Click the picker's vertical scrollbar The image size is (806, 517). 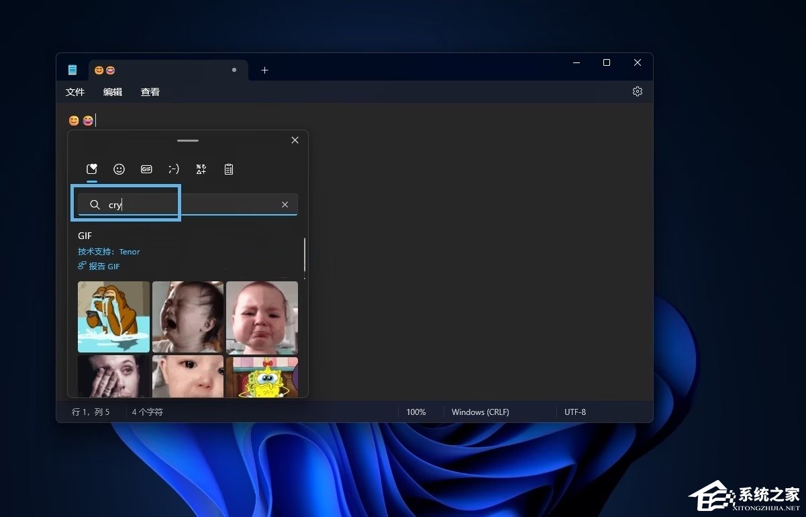coord(305,255)
